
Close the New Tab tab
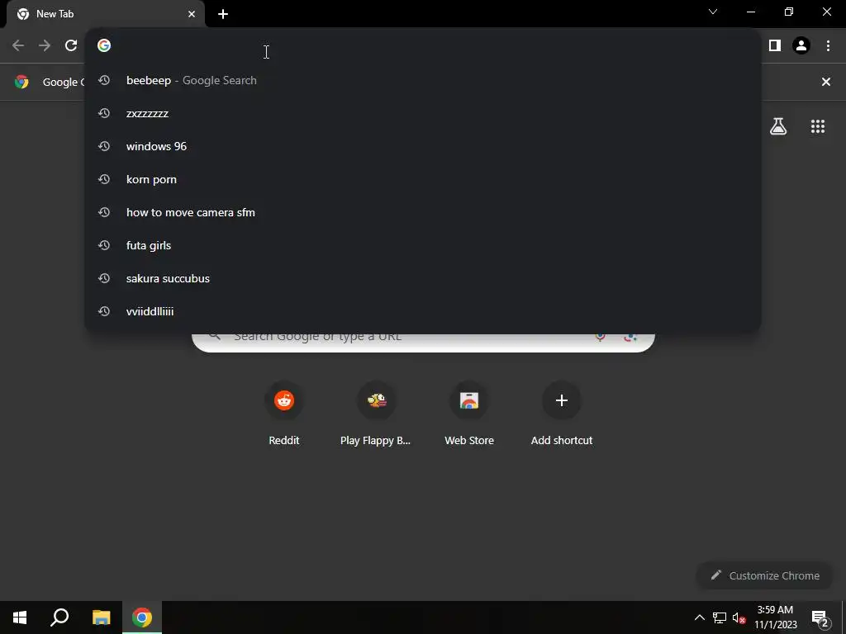point(192,14)
